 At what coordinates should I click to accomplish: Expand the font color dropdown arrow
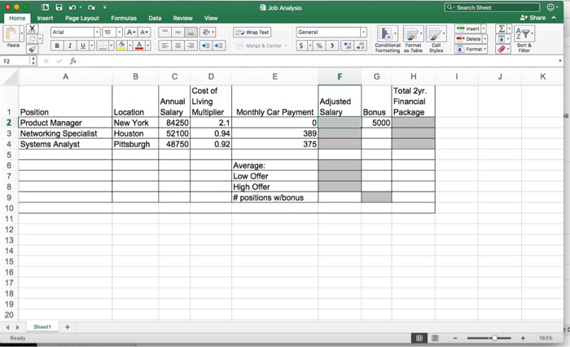[x=148, y=46]
